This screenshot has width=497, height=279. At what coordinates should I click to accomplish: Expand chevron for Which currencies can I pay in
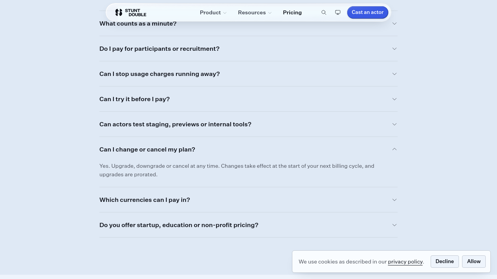tap(394, 200)
